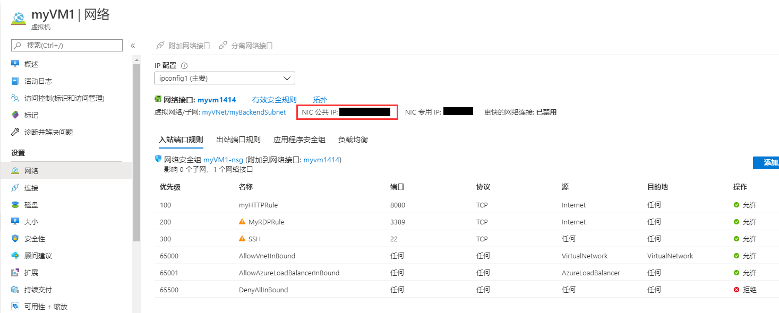Sort by the 优先级 column header

coord(170,187)
